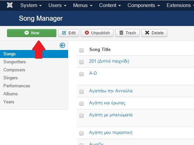Click the Delete button
Image resolution: width=194 pixels, height=145 pixels.
[154, 33]
